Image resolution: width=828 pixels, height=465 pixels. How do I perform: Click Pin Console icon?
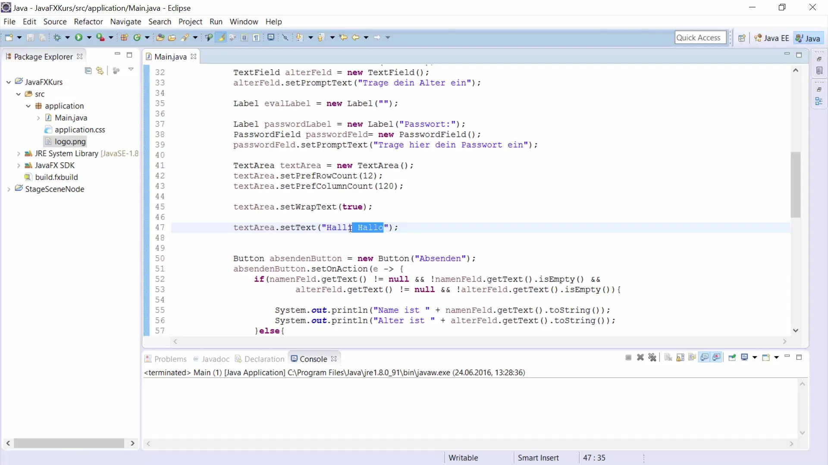[x=732, y=357]
